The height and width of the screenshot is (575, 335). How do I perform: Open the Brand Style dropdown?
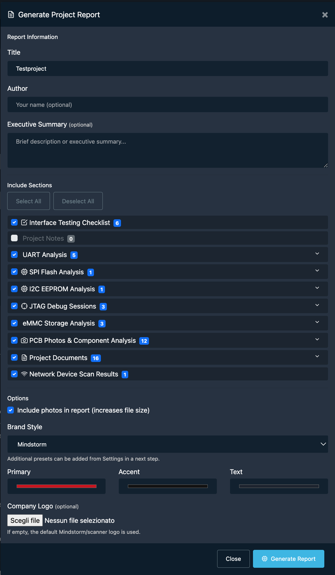click(167, 444)
